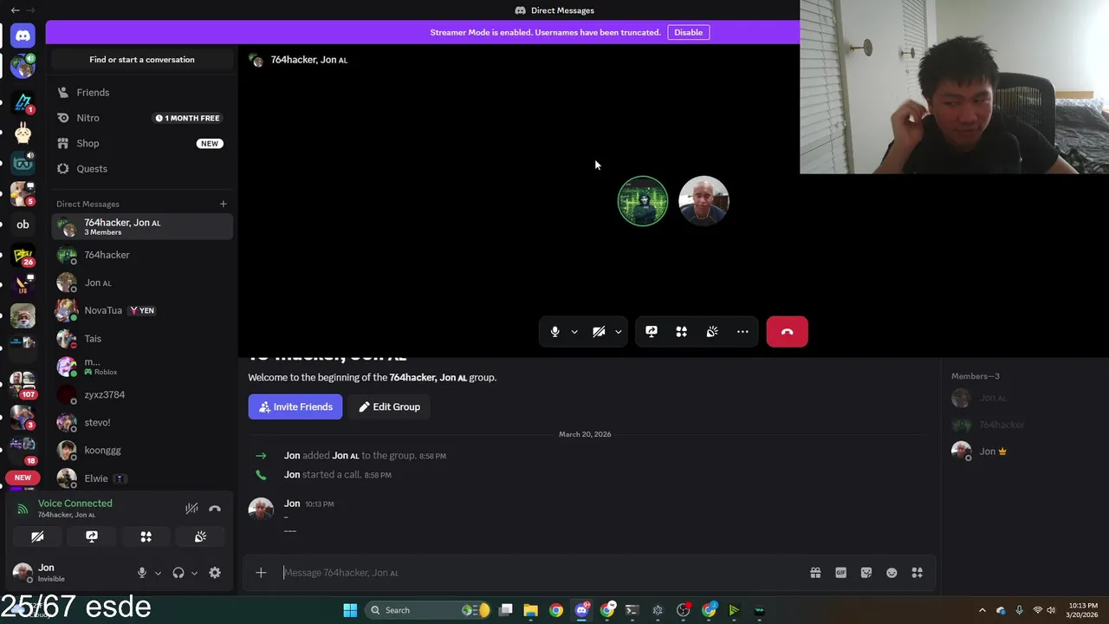Open attachment plus button in message bar
Viewport: 1109px width, 624px height.
261,573
